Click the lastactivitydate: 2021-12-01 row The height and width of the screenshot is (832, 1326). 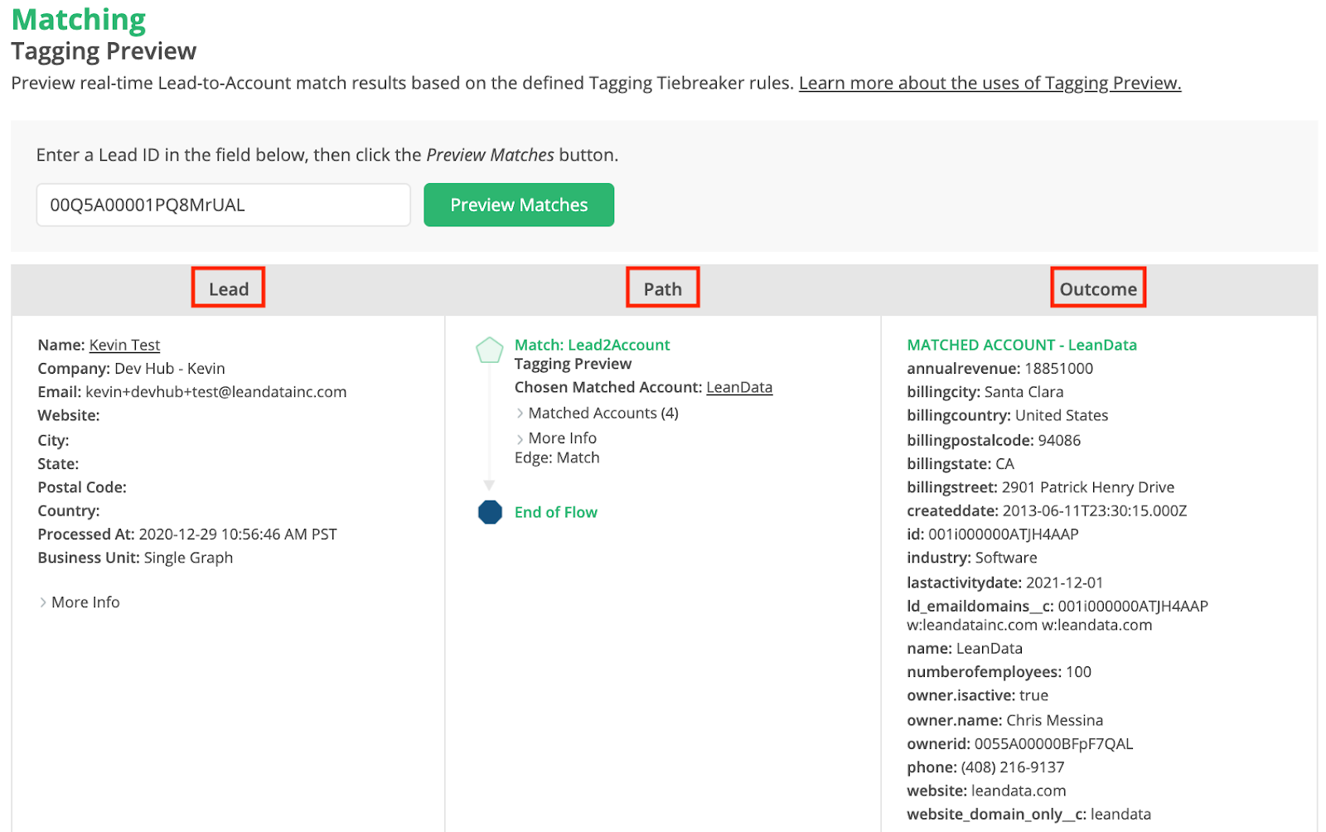coord(1005,583)
